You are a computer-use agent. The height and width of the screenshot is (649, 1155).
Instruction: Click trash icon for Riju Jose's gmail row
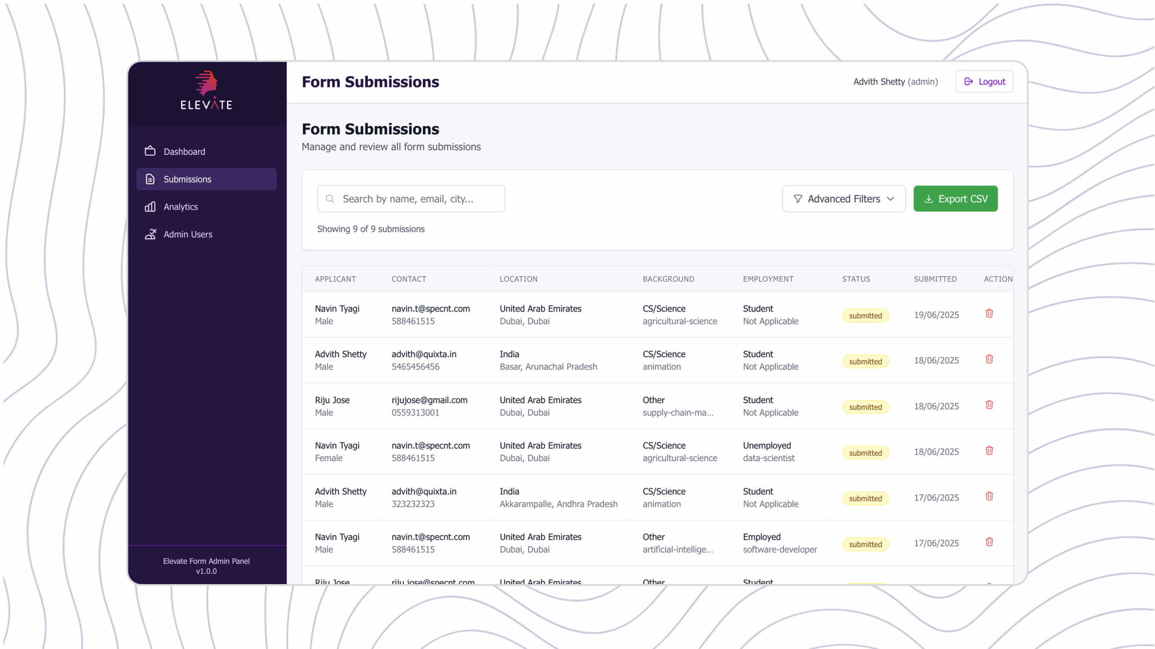point(989,405)
